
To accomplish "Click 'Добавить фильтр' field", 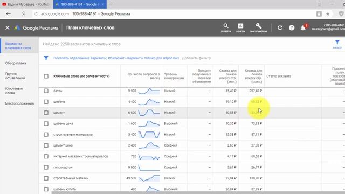I will tap(196, 58).
